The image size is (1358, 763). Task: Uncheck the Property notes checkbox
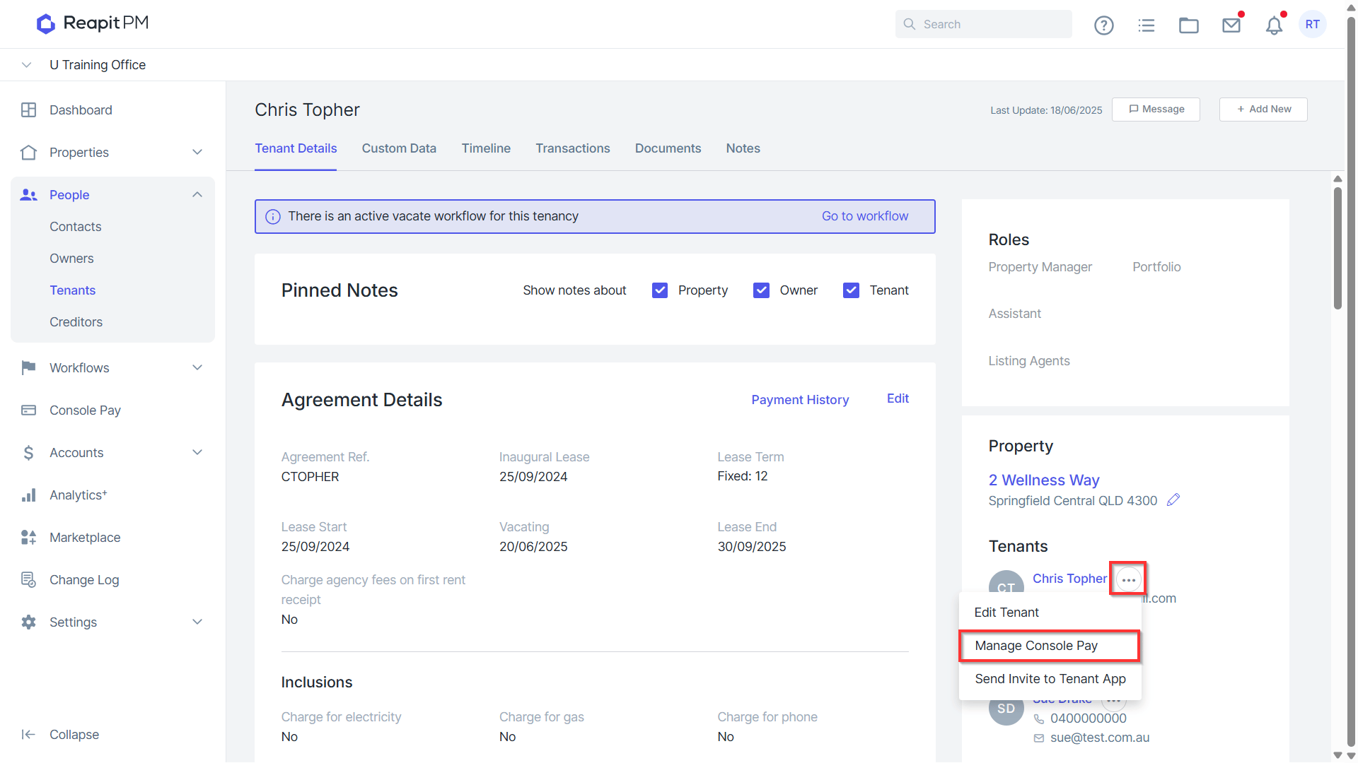[x=659, y=290]
